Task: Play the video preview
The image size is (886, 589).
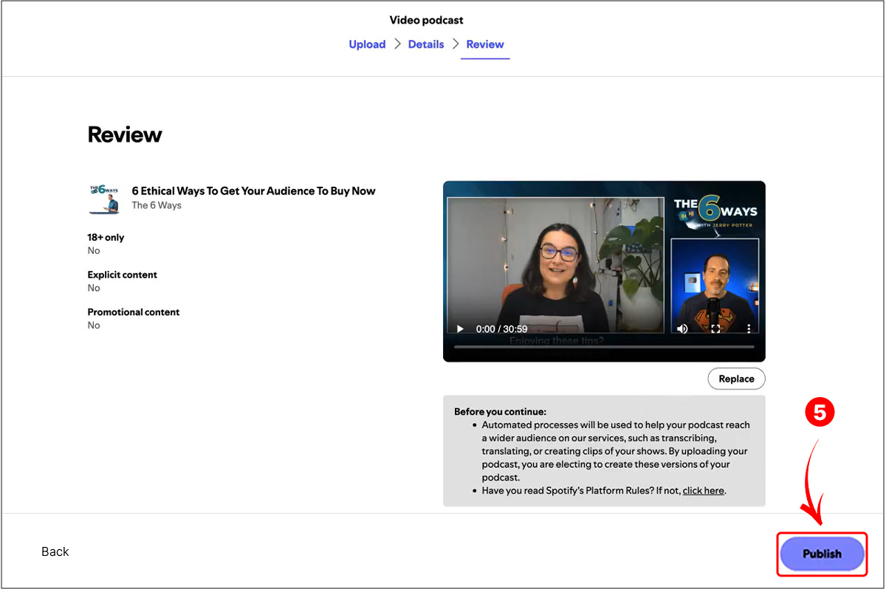Action: (x=460, y=328)
